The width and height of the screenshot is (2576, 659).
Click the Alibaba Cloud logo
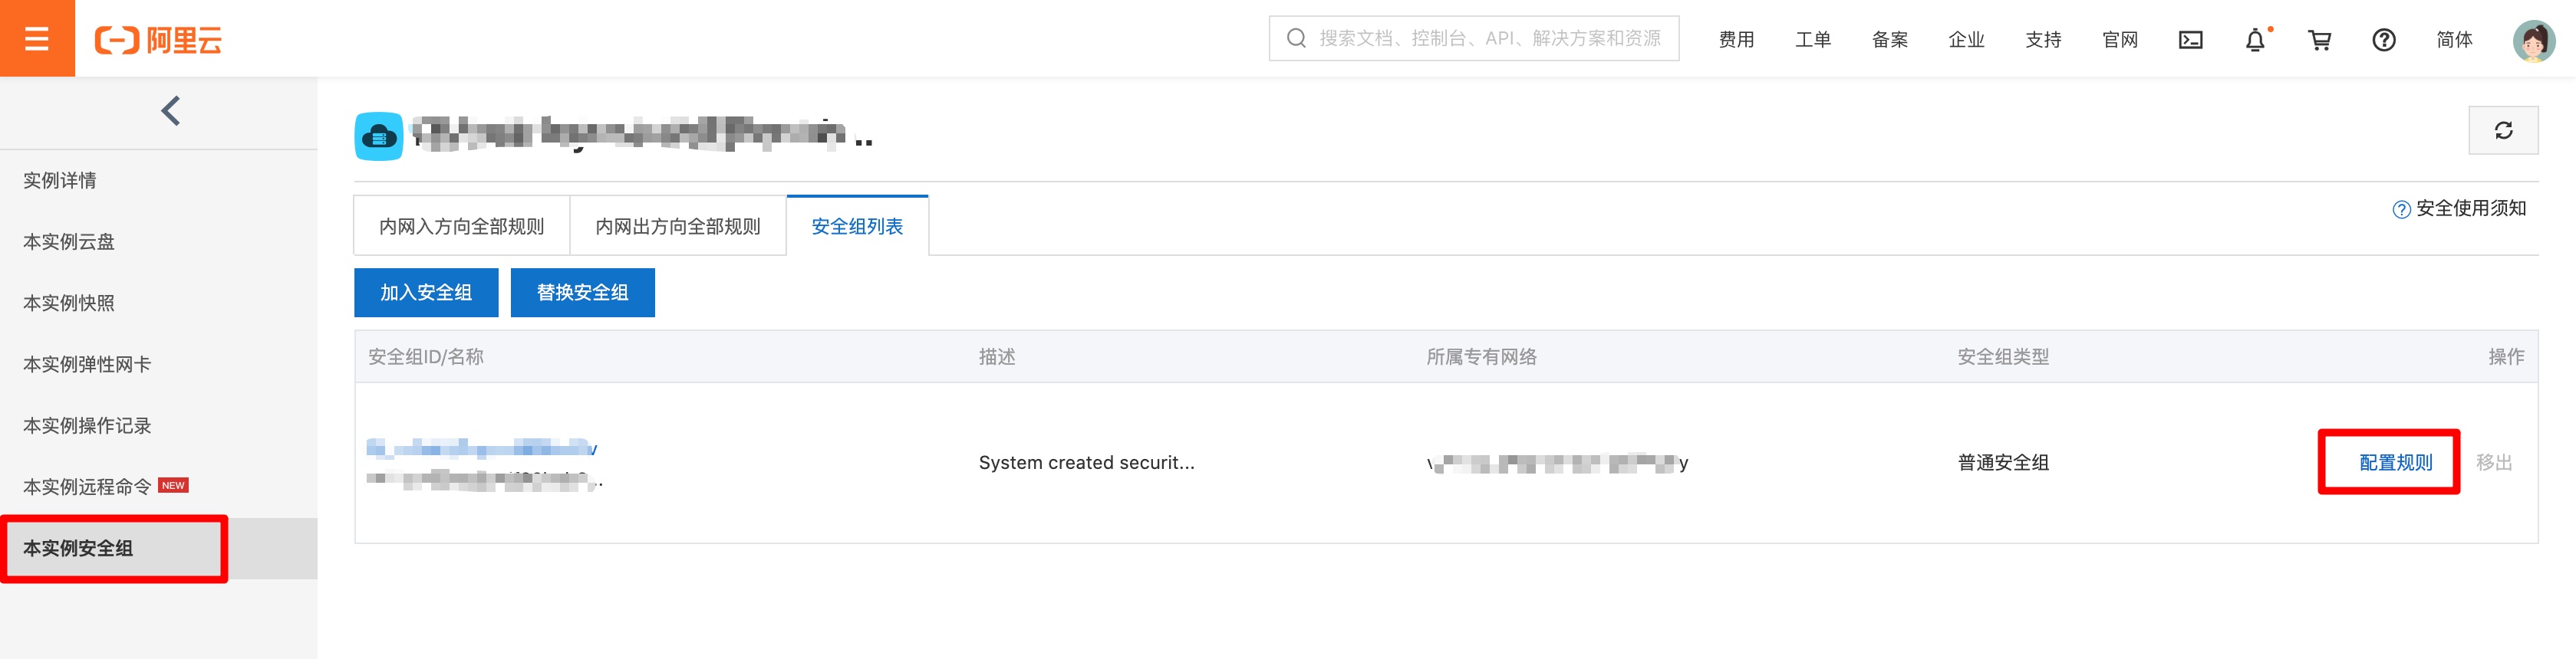(158, 40)
